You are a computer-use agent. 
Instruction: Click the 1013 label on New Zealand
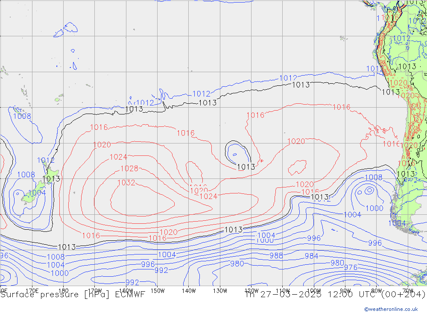[x=51, y=179]
